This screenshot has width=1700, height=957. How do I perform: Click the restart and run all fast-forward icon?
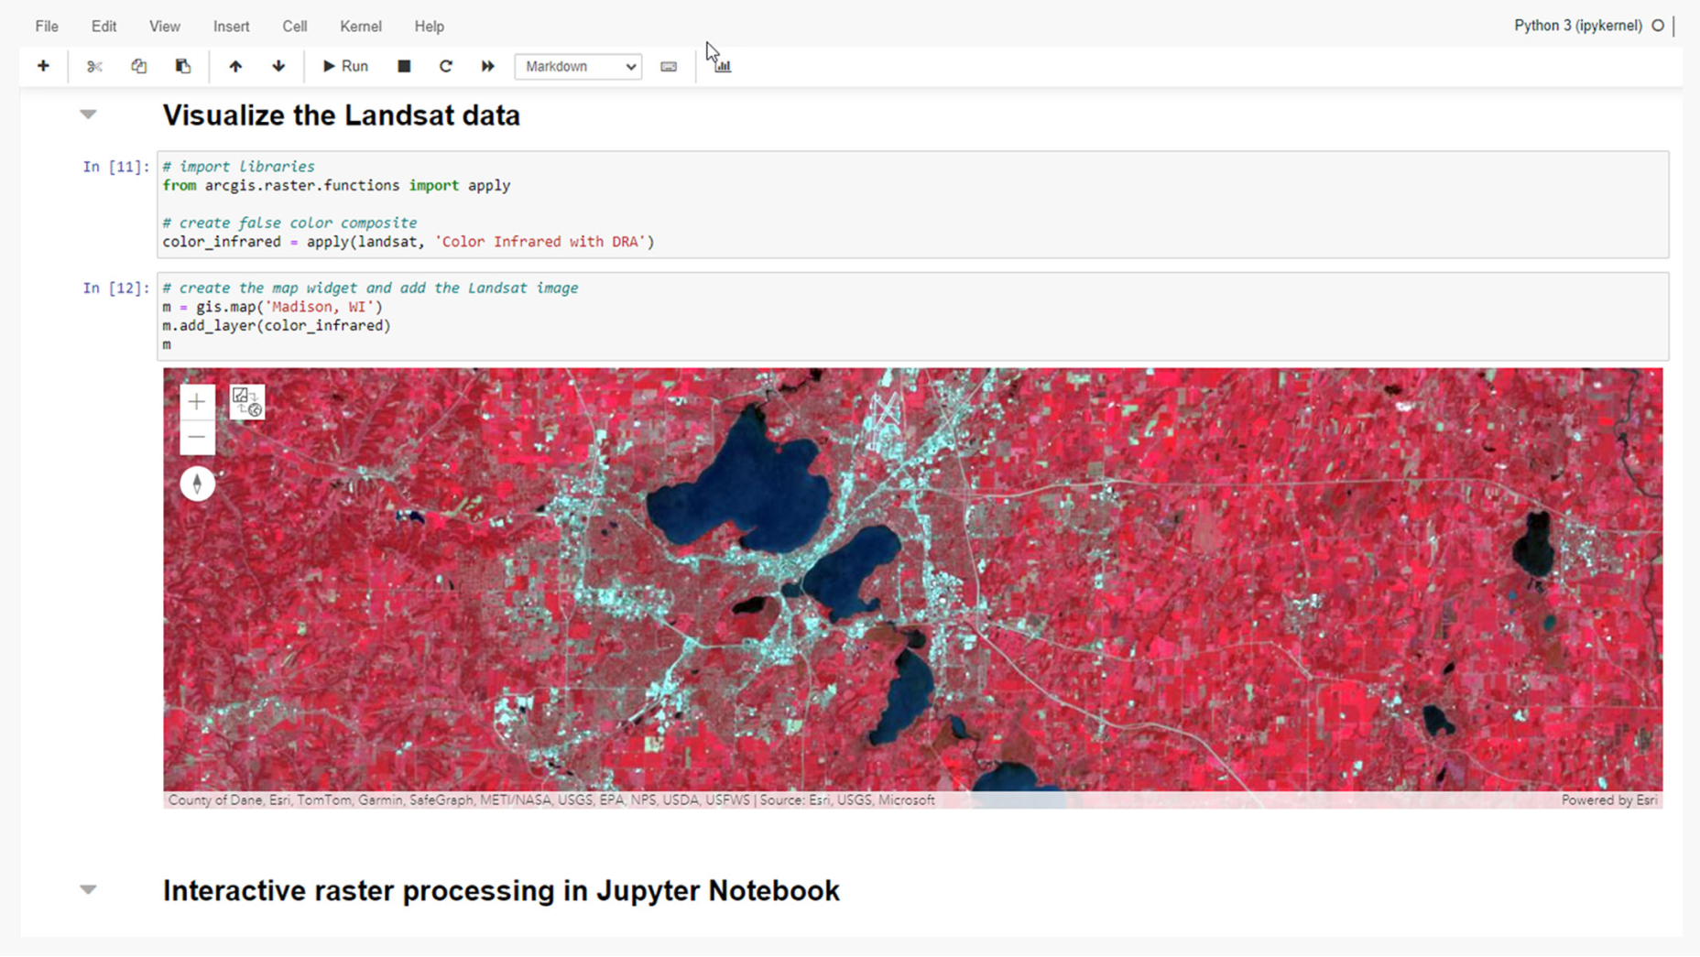tap(488, 66)
